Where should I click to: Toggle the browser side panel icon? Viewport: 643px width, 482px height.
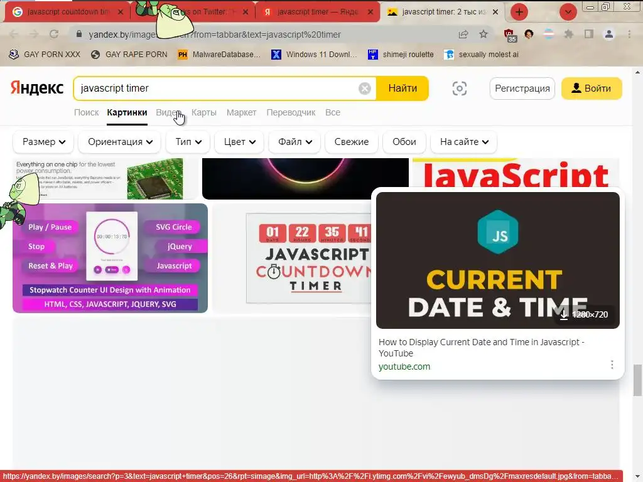(x=589, y=35)
